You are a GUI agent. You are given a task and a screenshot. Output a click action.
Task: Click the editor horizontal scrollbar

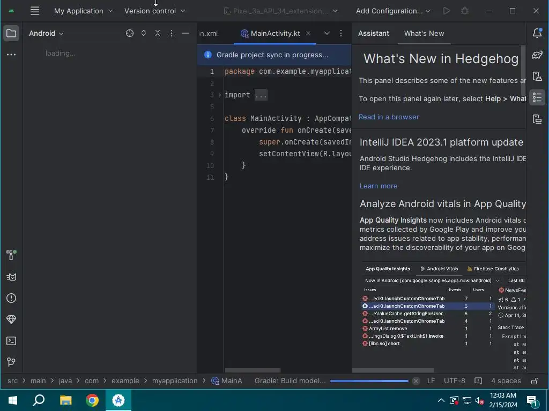253,370
